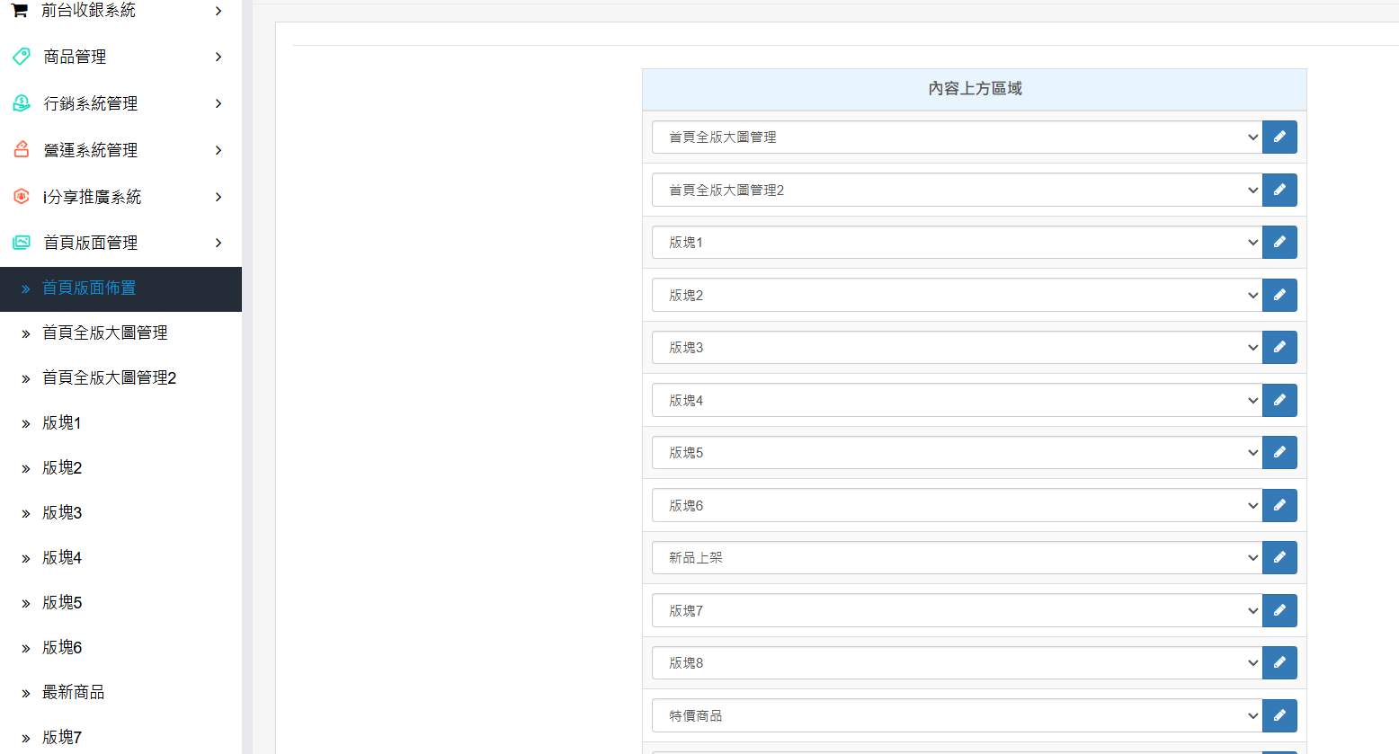The width and height of the screenshot is (1399, 754).
Task: Open 版塊4 from the sidebar submenu
Action: click(x=120, y=558)
